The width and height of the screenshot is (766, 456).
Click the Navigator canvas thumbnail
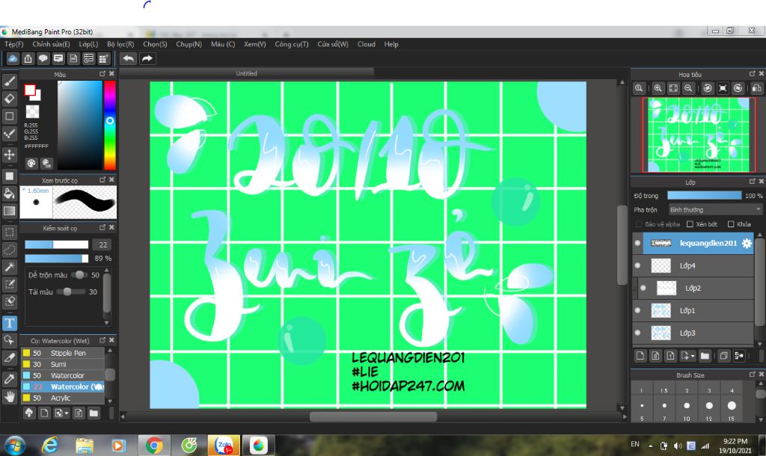tap(698, 135)
